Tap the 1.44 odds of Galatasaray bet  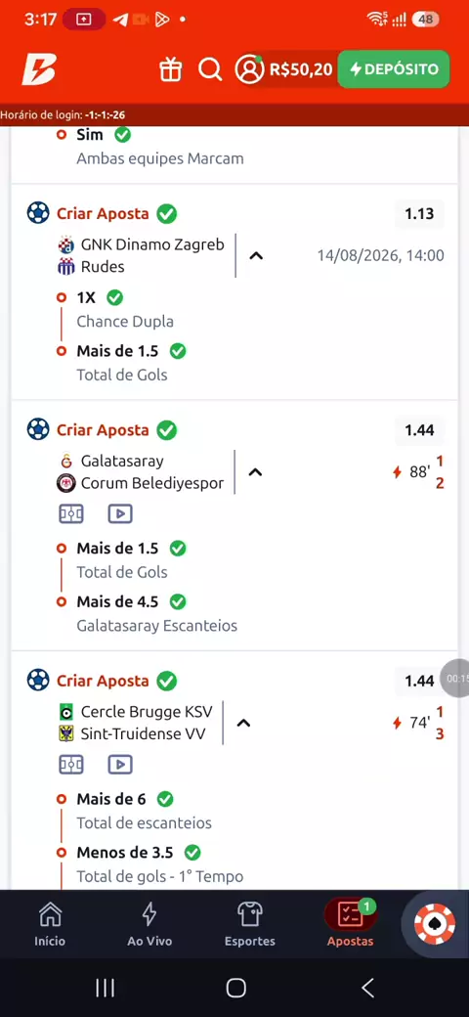pos(419,430)
